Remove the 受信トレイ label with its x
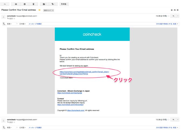Viewport: 191px width, 131px height. point(53,10)
